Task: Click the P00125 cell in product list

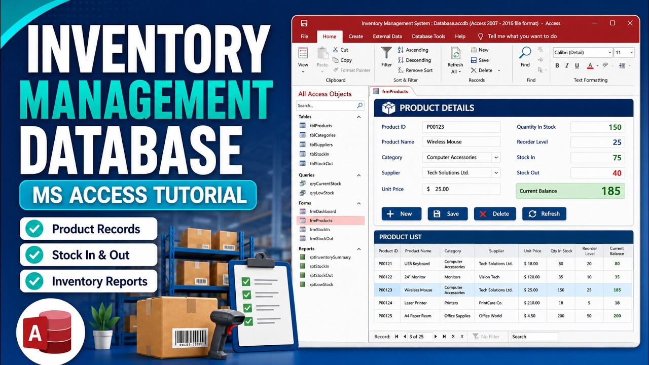Action: point(388,316)
